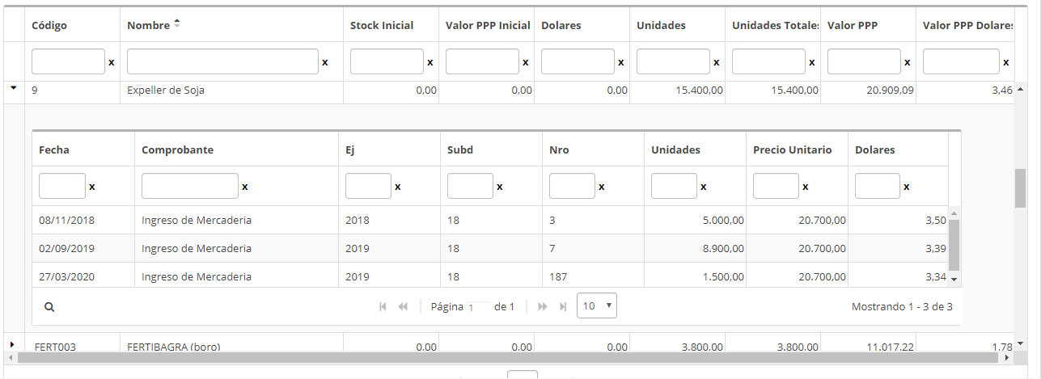Go to next page of subgrid

542,307
